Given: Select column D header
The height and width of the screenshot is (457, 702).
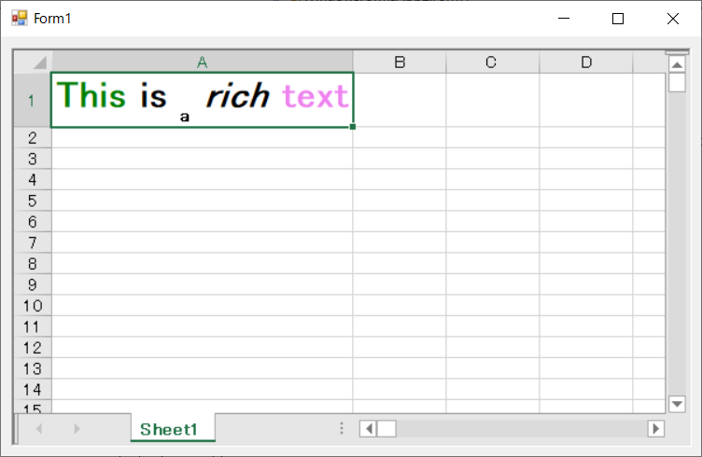Looking at the screenshot, I should [585, 62].
